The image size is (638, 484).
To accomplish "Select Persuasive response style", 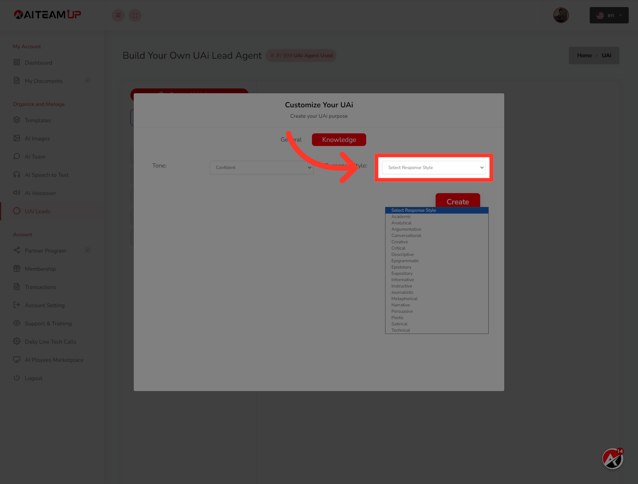I will tap(437, 311).
